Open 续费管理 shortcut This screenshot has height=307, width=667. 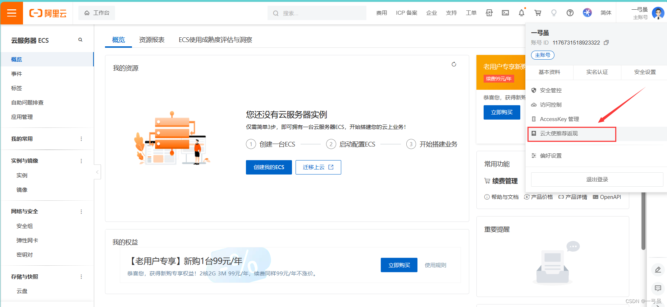pyautogui.click(x=501, y=181)
